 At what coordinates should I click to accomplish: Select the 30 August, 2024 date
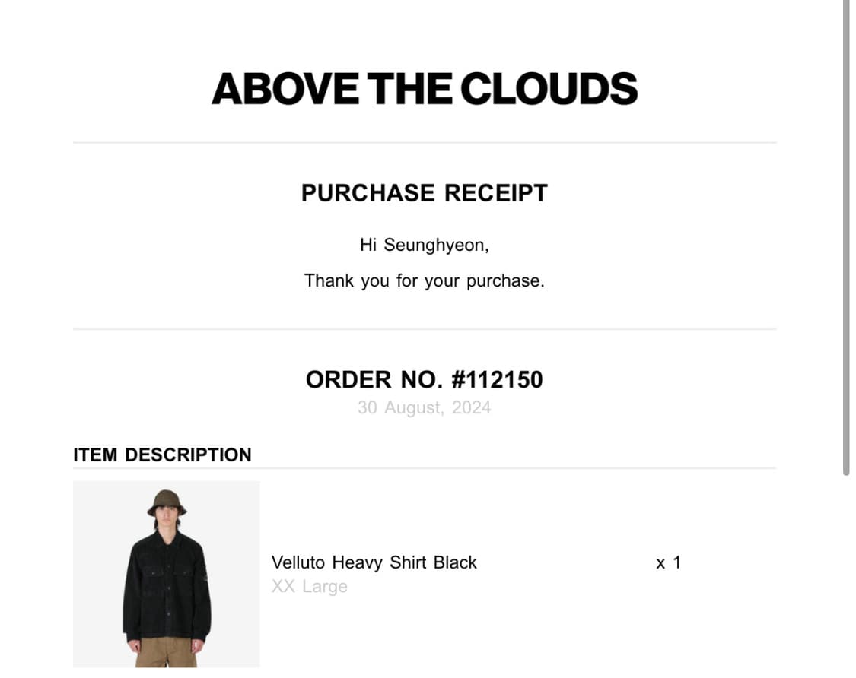click(x=424, y=407)
